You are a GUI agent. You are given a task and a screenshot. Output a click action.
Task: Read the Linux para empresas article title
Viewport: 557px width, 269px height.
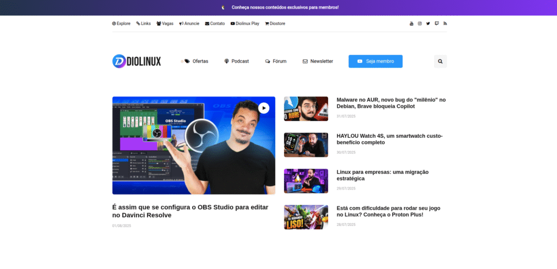(382, 175)
